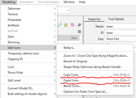This screenshot has height=98, width=136.
Task: Expand the Lock submenu
Action: pos(29,67)
